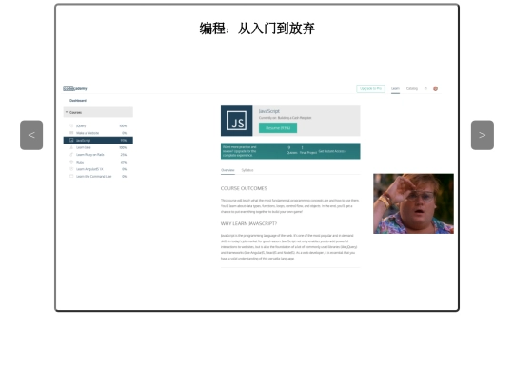Go to the previous slide

point(31,135)
